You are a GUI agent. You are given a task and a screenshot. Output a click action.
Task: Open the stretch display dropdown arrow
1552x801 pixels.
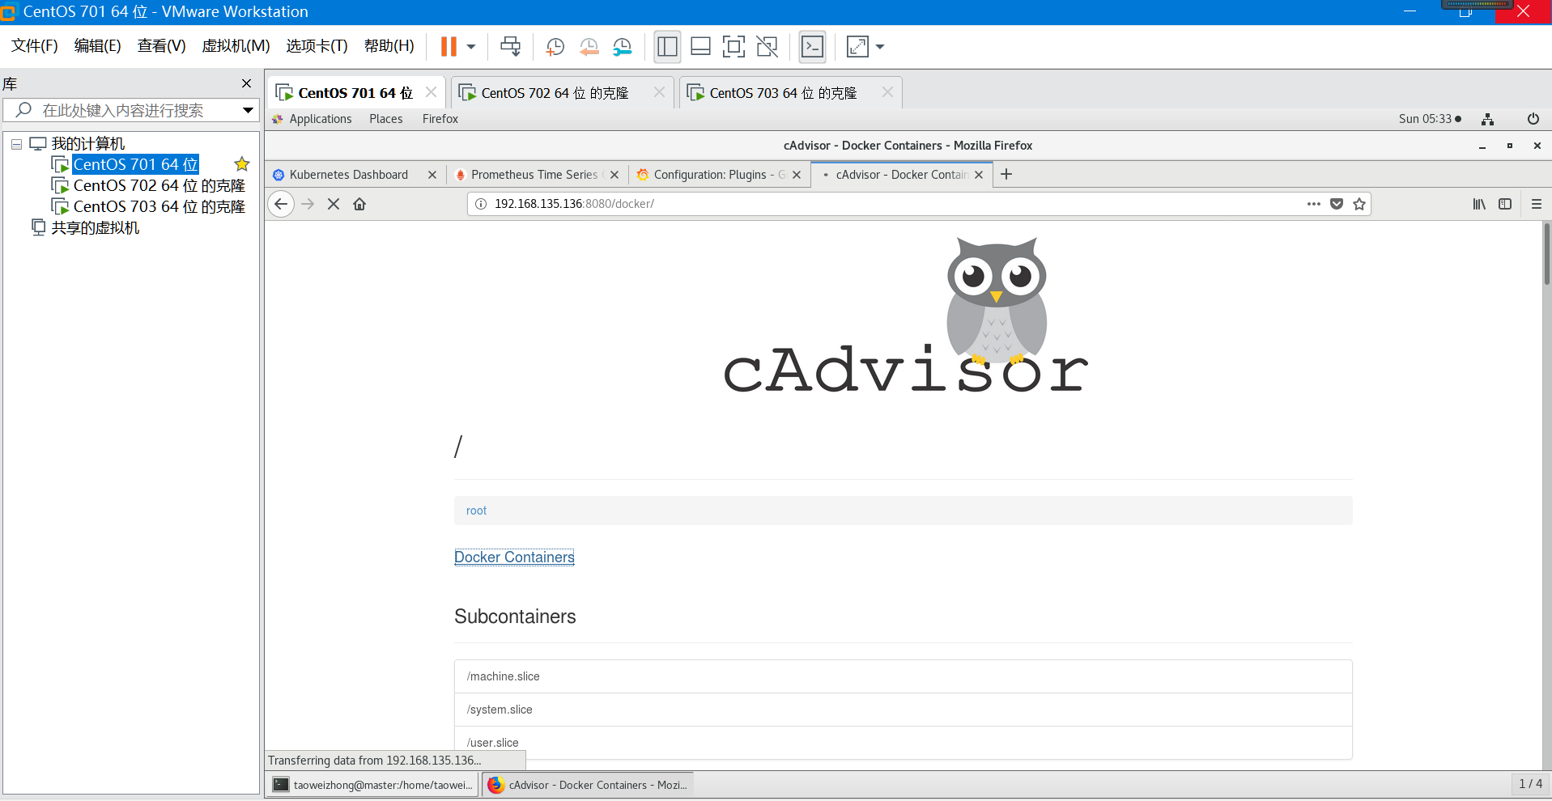(x=880, y=47)
